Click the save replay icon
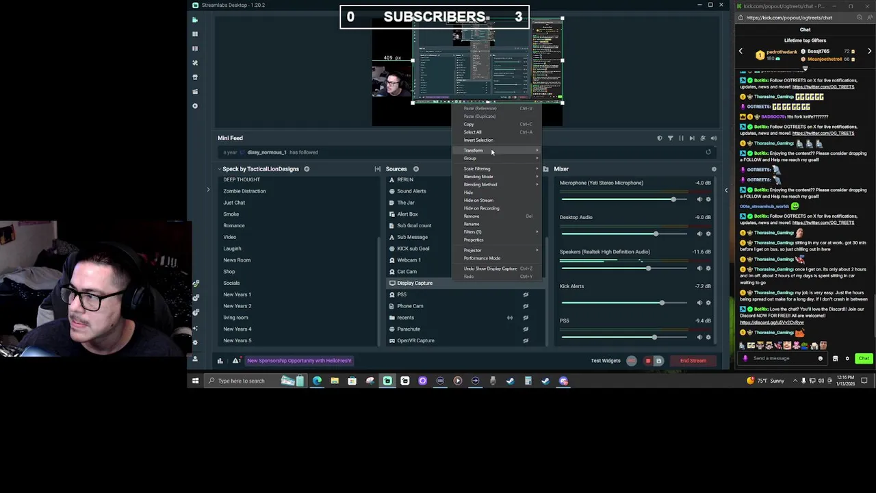This screenshot has width=876, height=493. [x=658, y=361]
